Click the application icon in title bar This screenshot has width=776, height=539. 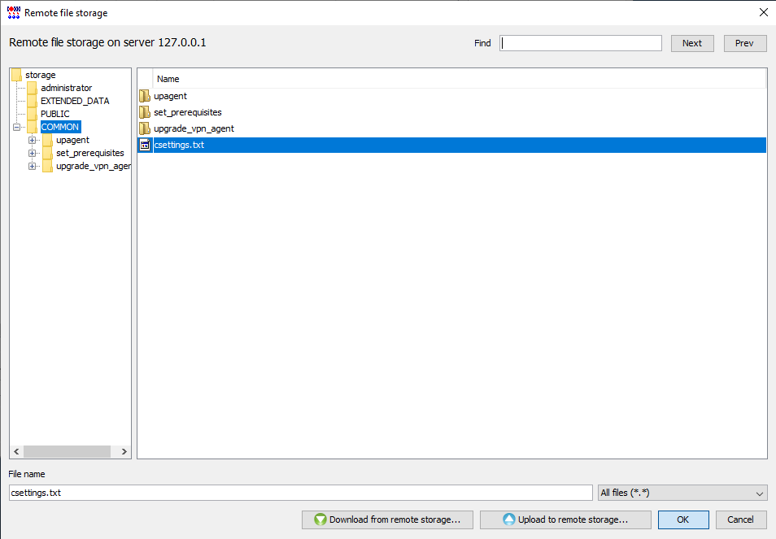pos(13,12)
